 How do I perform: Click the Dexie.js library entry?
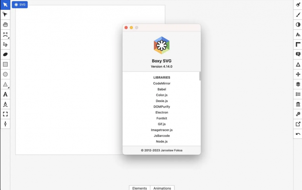coord(162,101)
